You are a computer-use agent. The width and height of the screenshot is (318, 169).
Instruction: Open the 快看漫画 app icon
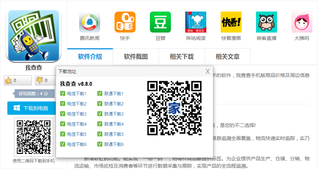tap(231, 22)
